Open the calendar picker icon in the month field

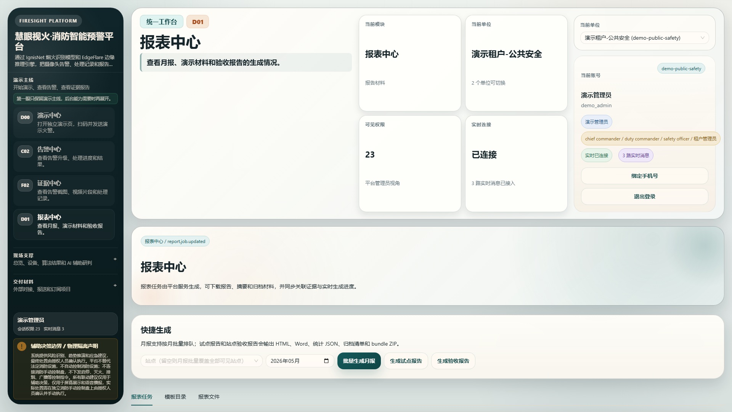[x=326, y=361]
